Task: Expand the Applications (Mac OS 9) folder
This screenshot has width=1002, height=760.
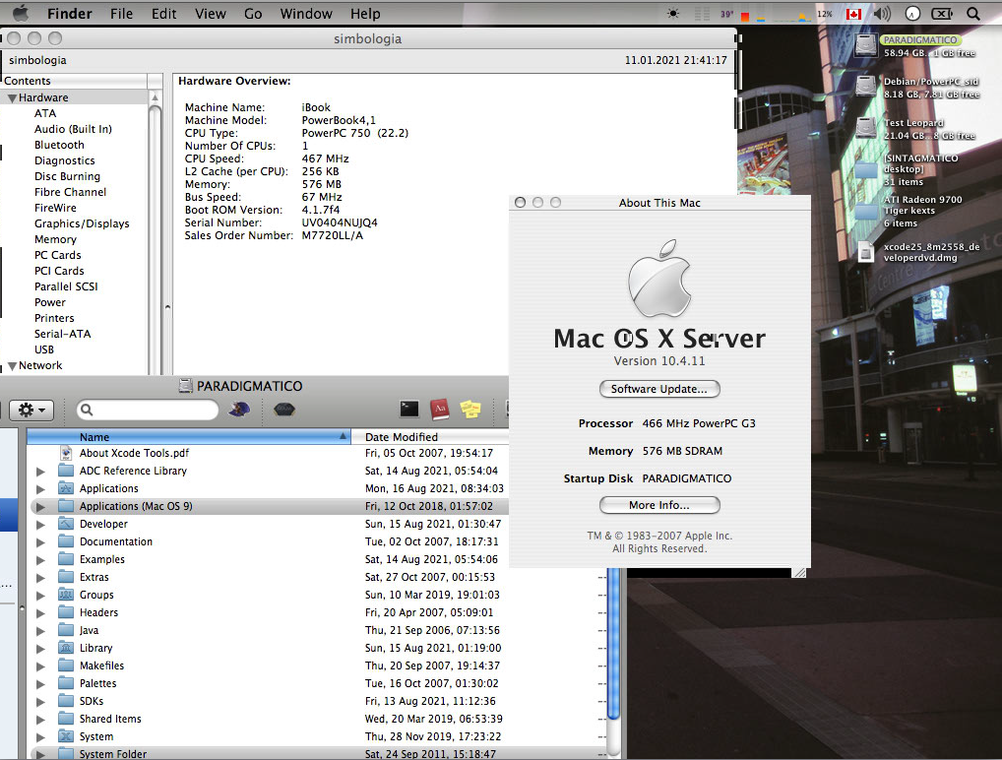Action: pyautogui.click(x=41, y=507)
